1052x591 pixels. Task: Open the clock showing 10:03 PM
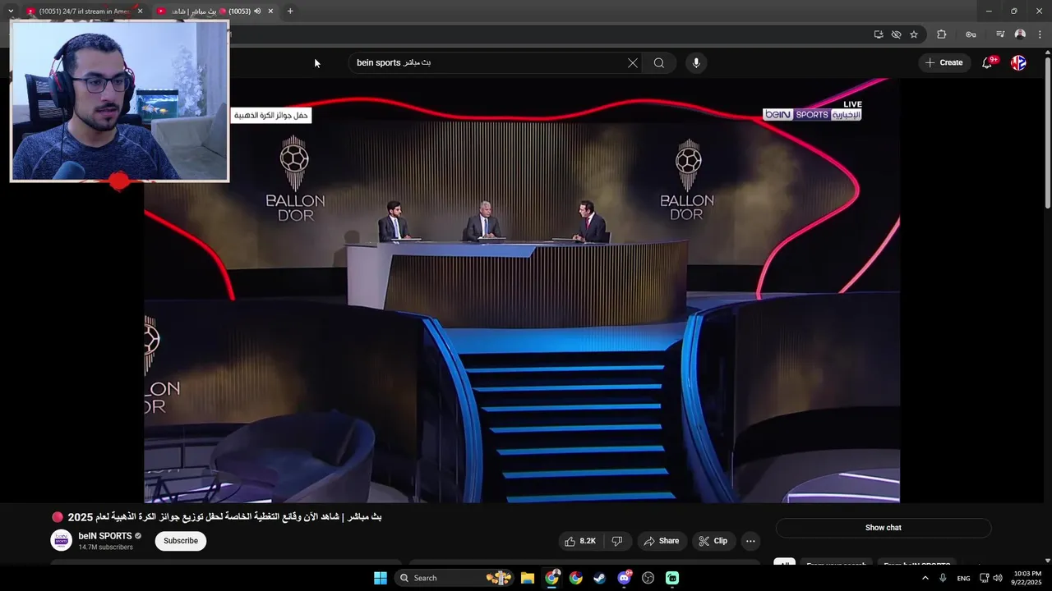click(1027, 578)
